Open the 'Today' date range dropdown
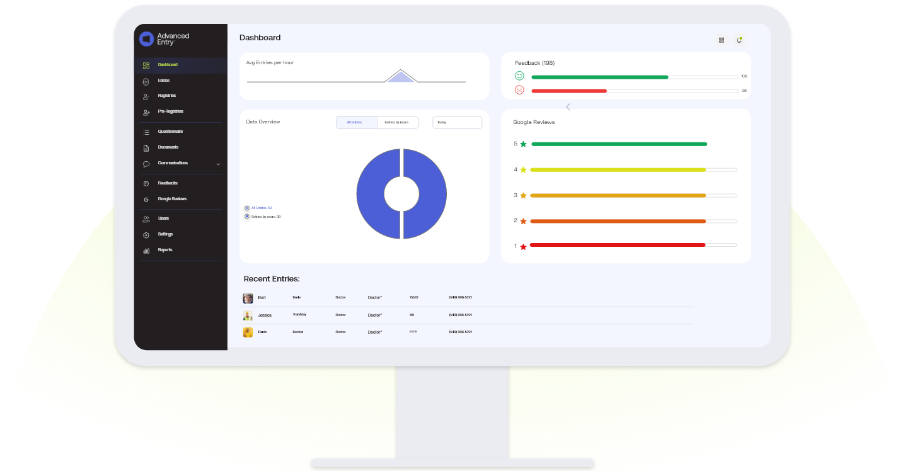The height and width of the screenshot is (471, 905). point(457,122)
